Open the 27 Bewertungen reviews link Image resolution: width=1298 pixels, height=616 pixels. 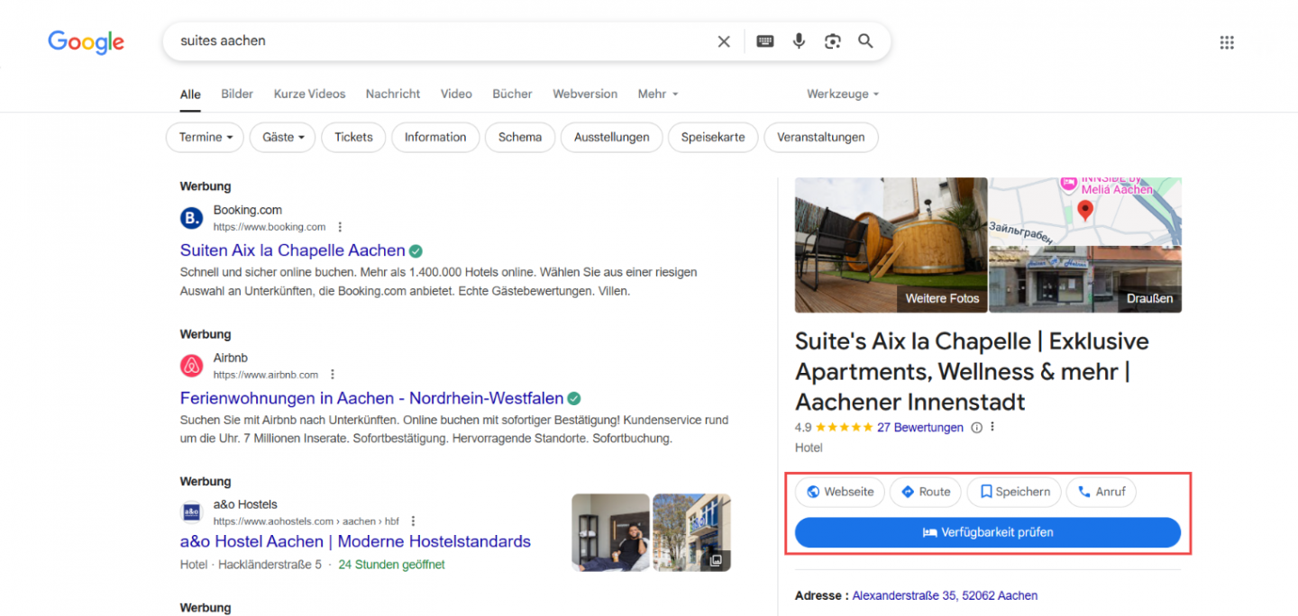click(x=920, y=428)
